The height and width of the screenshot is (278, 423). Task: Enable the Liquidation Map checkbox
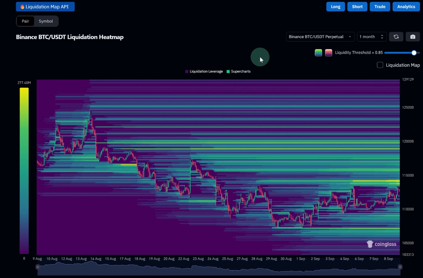tap(380, 65)
